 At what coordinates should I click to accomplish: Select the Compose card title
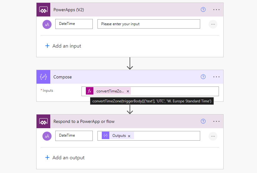pyautogui.click(x=62, y=77)
